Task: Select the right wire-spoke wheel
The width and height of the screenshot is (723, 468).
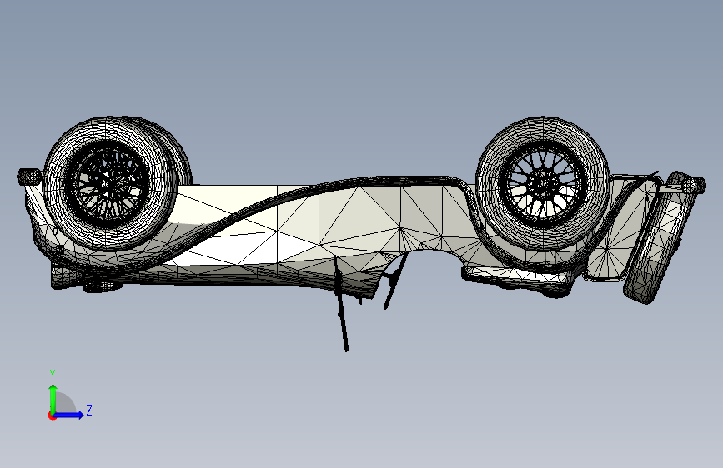Action: pyautogui.click(x=542, y=183)
